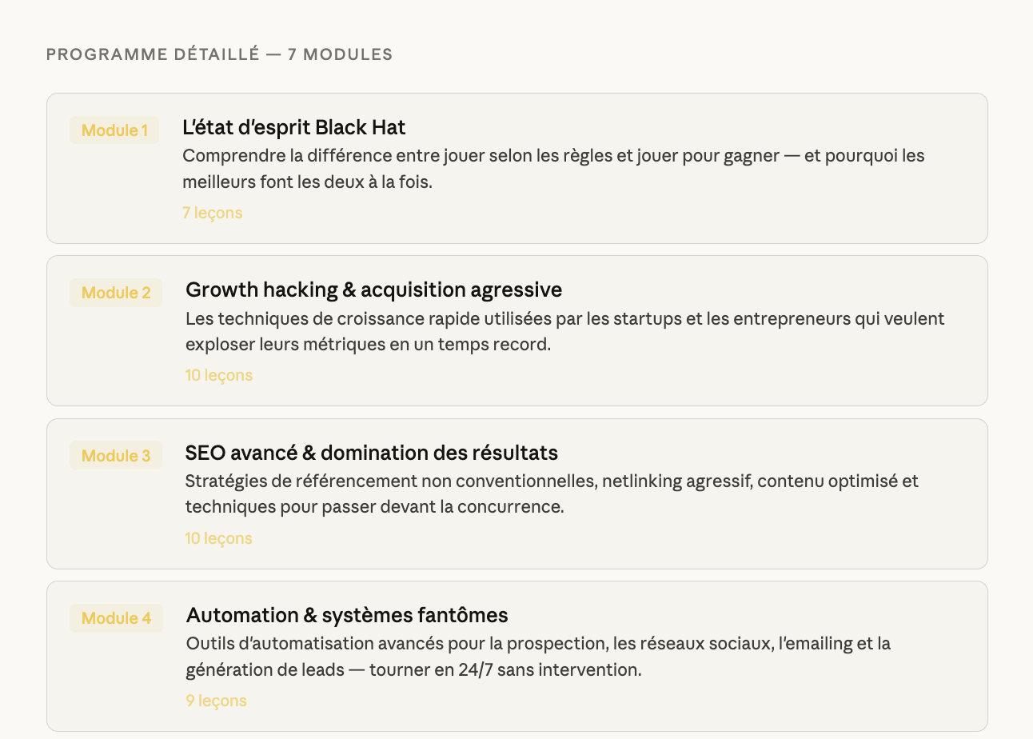Image resolution: width=1033 pixels, height=739 pixels.
Task: Click "10 leçons" under the SEO avancé module
Action: pos(218,538)
